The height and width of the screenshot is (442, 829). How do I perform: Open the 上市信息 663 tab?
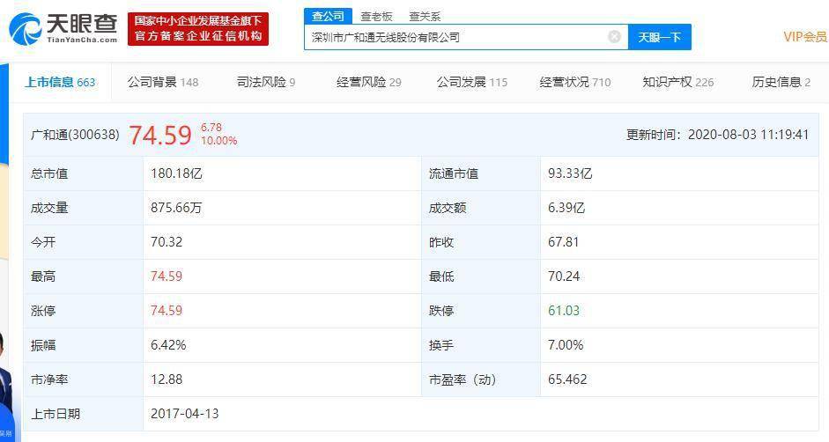(60, 82)
